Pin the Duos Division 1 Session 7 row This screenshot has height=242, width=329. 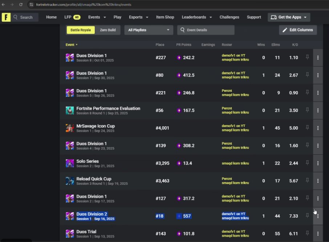click(307, 75)
